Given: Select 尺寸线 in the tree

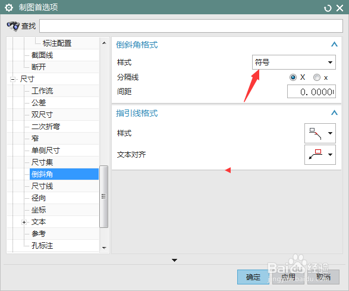Looking at the screenshot, I should click(42, 186).
